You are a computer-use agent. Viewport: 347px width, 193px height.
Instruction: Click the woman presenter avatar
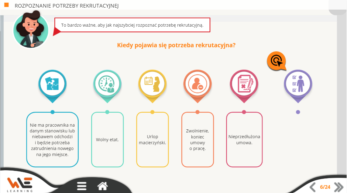tap(31, 30)
